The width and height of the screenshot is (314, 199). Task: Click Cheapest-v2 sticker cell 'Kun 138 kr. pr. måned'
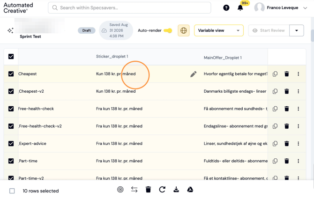(116, 91)
